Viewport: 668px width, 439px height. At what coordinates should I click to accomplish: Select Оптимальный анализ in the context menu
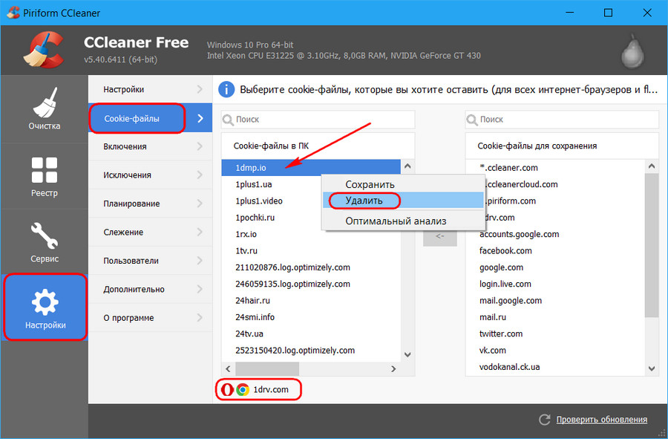[x=396, y=221]
